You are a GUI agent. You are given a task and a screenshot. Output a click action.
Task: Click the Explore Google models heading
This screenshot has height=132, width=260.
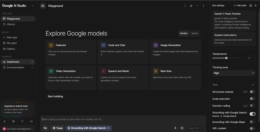pyautogui.click(x=76, y=33)
